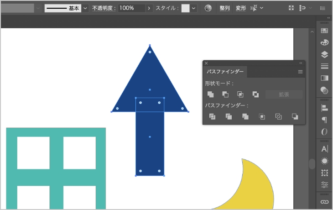This screenshot has height=210, width=333.
Task: Click the Merge pathfinder icon
Action: click(245, 116)
